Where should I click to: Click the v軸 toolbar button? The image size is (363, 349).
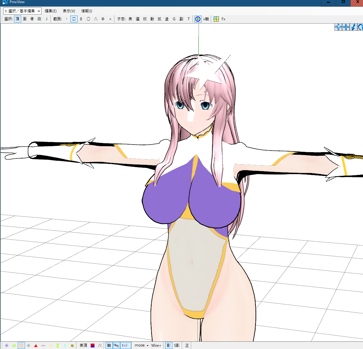[x=206, y=19]
